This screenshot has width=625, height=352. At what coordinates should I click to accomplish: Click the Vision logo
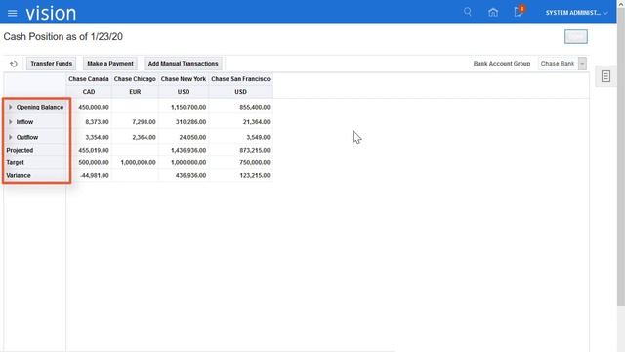[51, 13]
